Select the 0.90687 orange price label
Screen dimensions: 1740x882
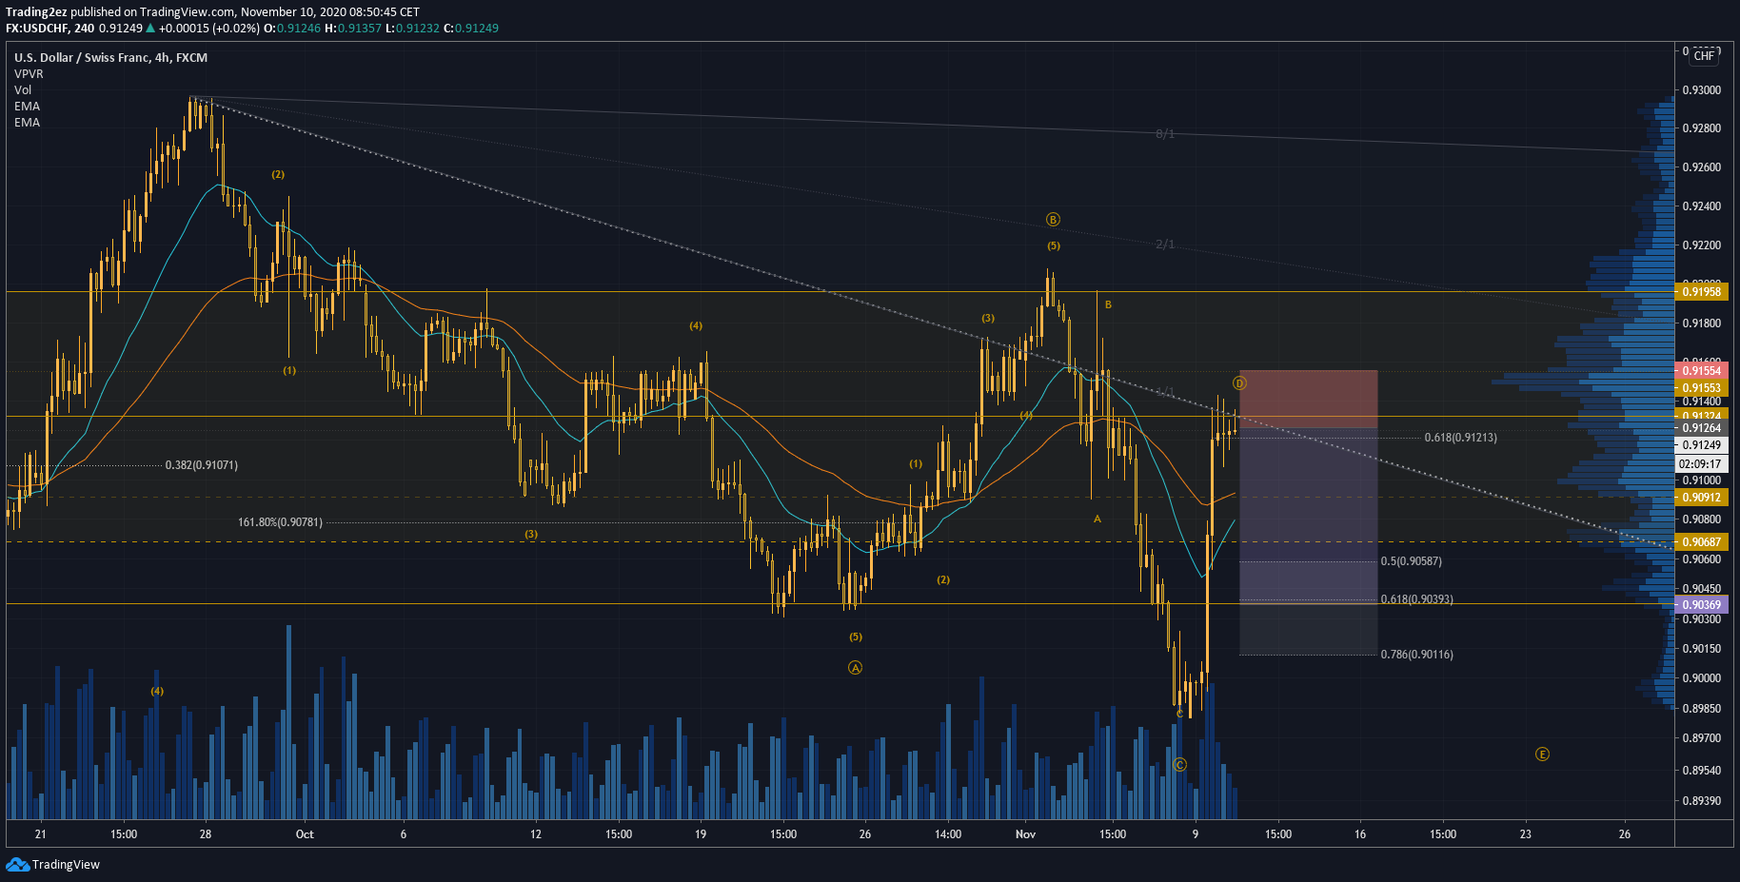(1701, 542)
